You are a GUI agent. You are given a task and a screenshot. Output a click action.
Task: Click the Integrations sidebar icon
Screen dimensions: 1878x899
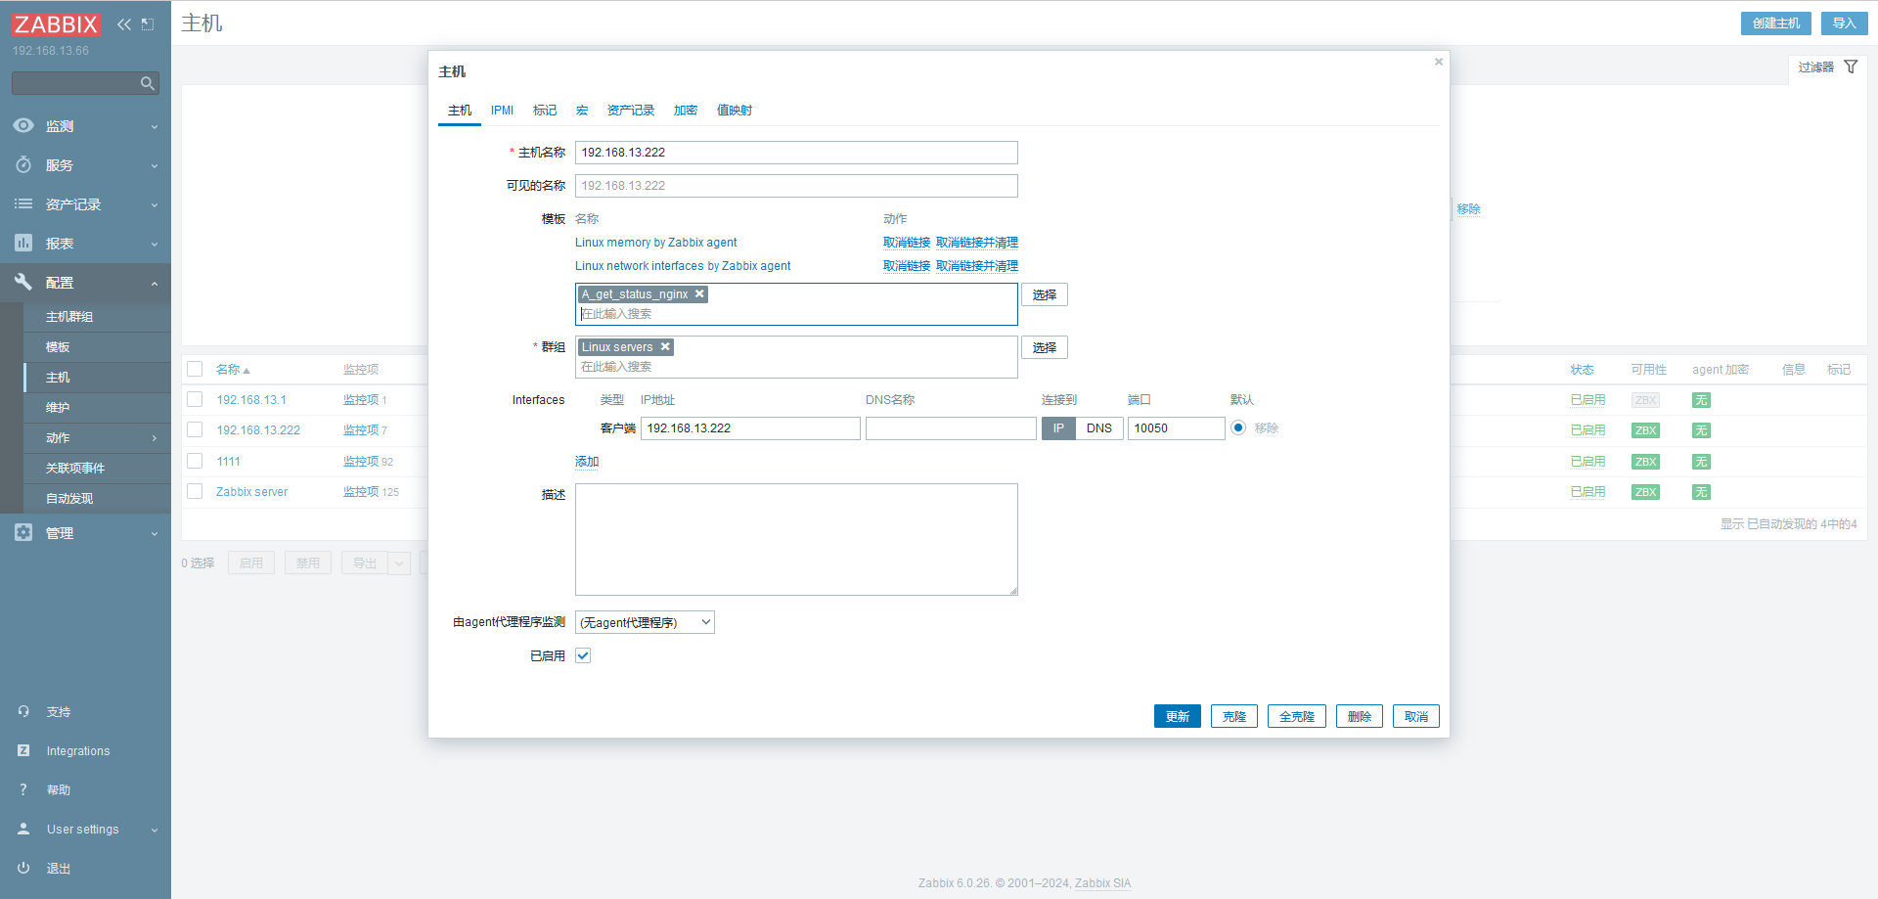pos(23,750)
